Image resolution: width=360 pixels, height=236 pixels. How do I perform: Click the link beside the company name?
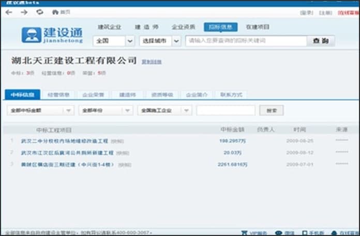point(152,61)
